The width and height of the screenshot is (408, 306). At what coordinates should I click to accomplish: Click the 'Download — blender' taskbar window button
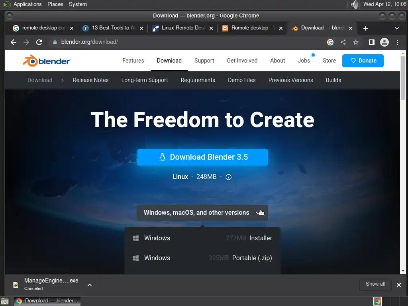pos(47,301)
